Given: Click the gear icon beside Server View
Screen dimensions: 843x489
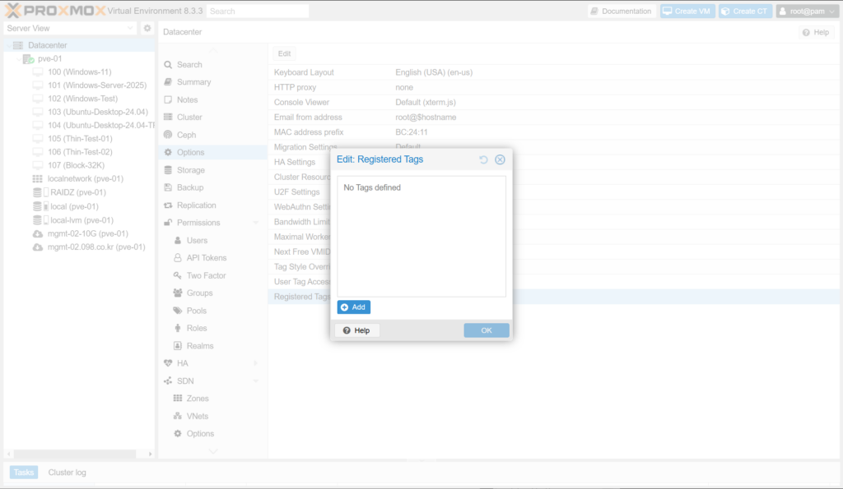Looking at the screenshot, I should [x=147, y=28].
